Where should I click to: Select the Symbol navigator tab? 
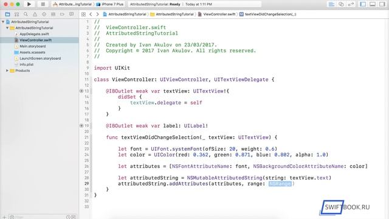(16, 14)
